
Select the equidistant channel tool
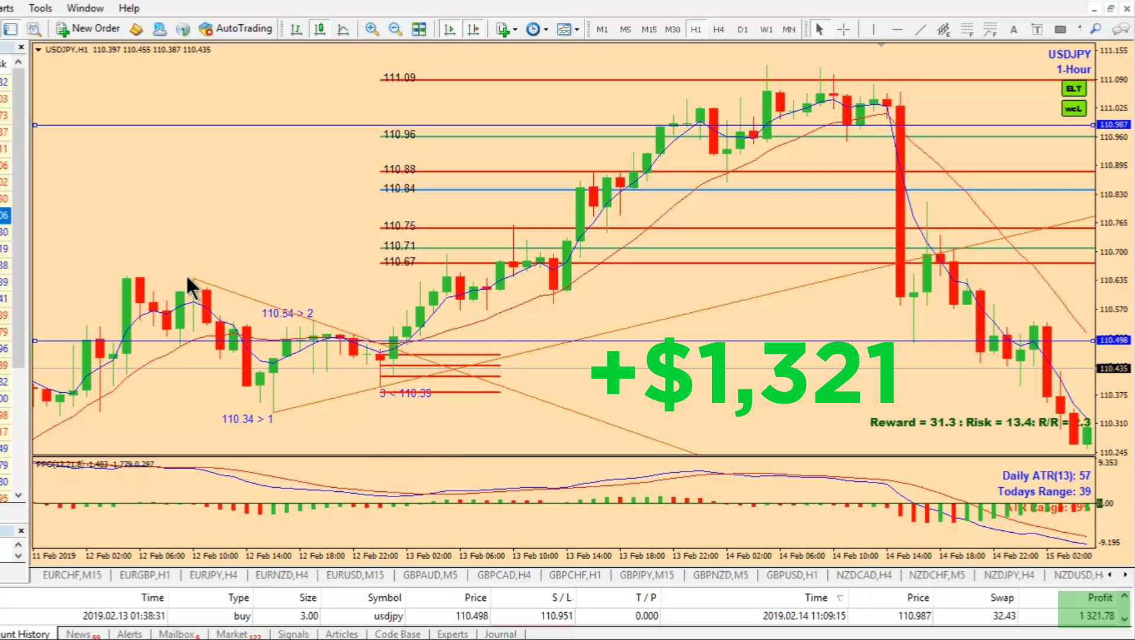(944, 29)
